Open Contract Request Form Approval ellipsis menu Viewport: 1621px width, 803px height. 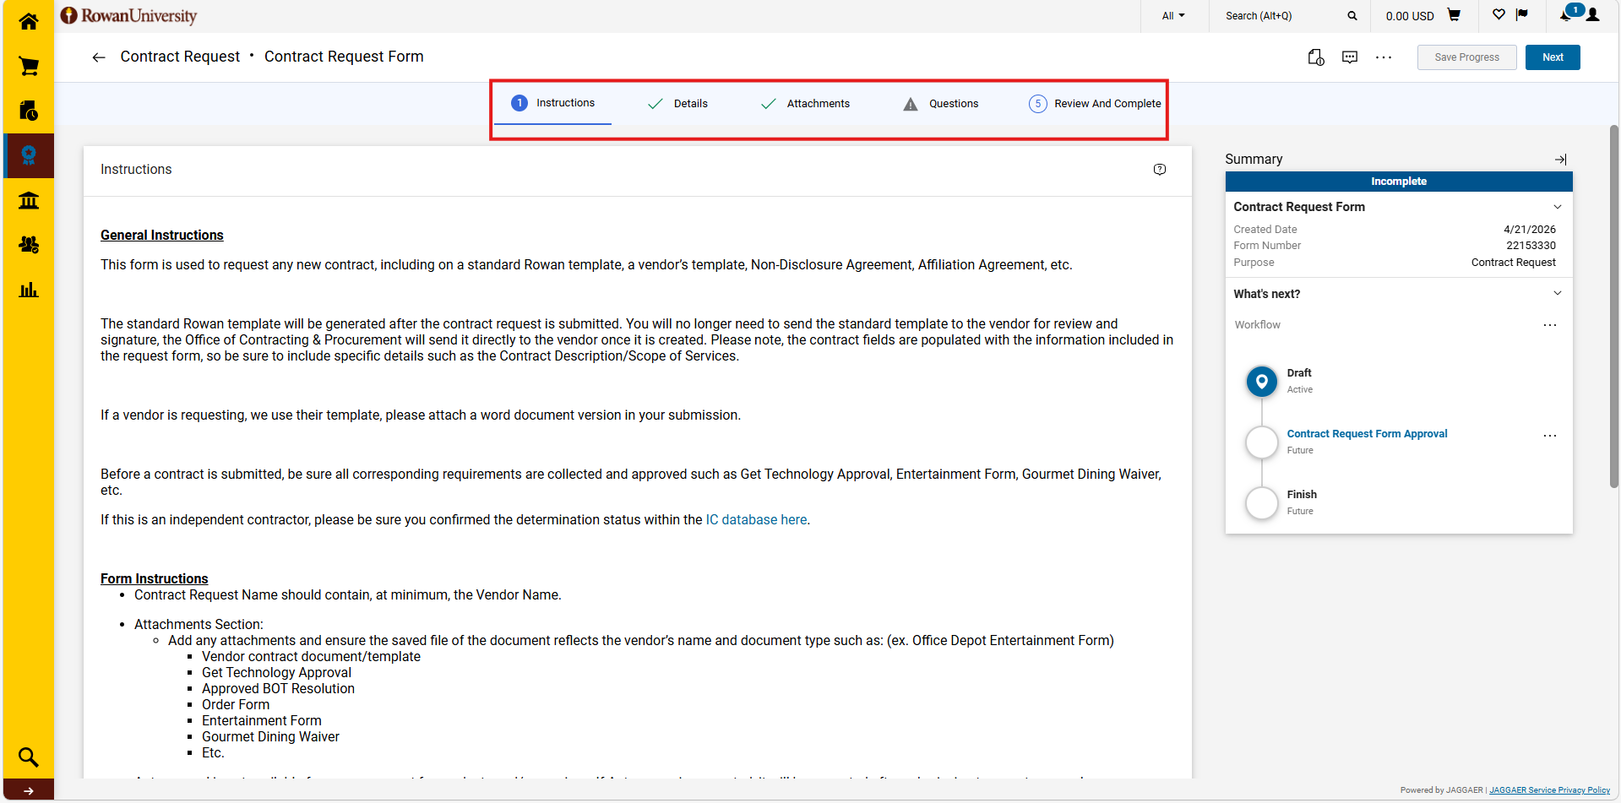tap(1550, 436)
